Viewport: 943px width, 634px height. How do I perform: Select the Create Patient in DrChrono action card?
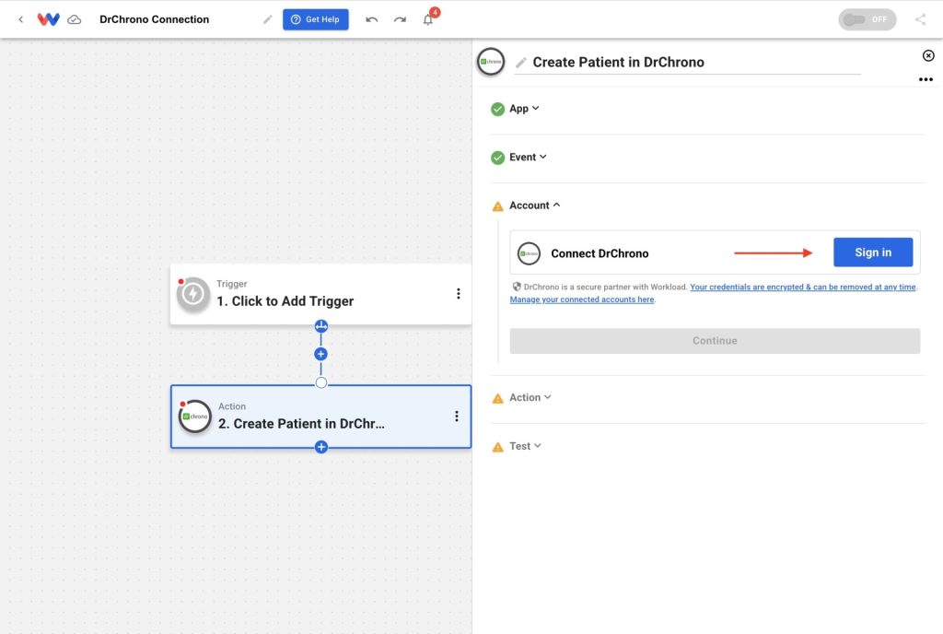click(320, 417)
